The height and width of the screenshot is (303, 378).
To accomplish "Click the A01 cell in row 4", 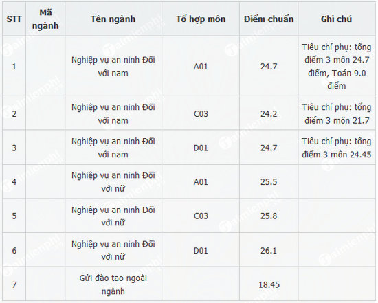I will (x=201, y=181).
